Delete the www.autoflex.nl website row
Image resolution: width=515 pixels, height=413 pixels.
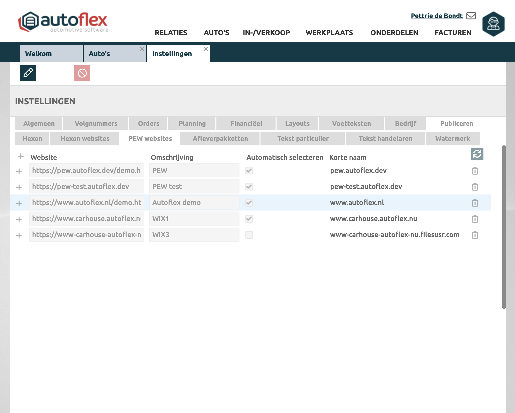pyautogui.click(x=475, y=203)
